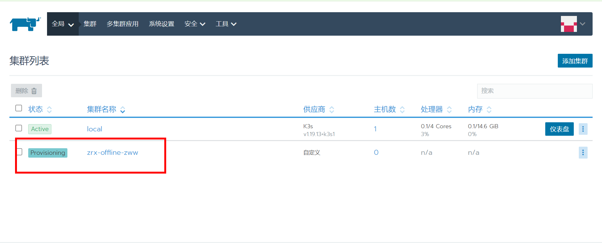The width and height of the screenshot is (602, 243).
Task: Sort by 处理器 column sort arrows
Action: click(x=449, y=109)
